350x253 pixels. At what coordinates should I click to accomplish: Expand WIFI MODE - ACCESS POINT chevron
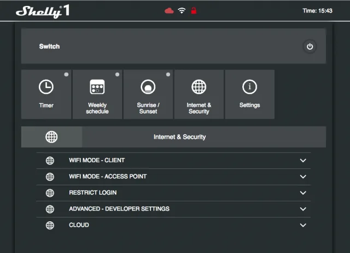[x=303, y=177]
